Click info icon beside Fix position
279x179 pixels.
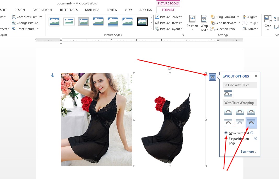tap(255, 139)
